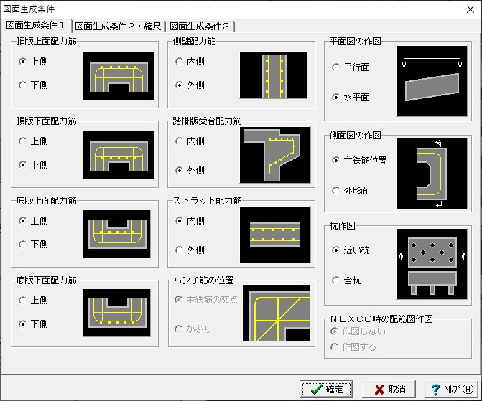Select 外側 for 踏掛版受台配力筋
This screenshot has width=482, height=401.
[190, 171]
